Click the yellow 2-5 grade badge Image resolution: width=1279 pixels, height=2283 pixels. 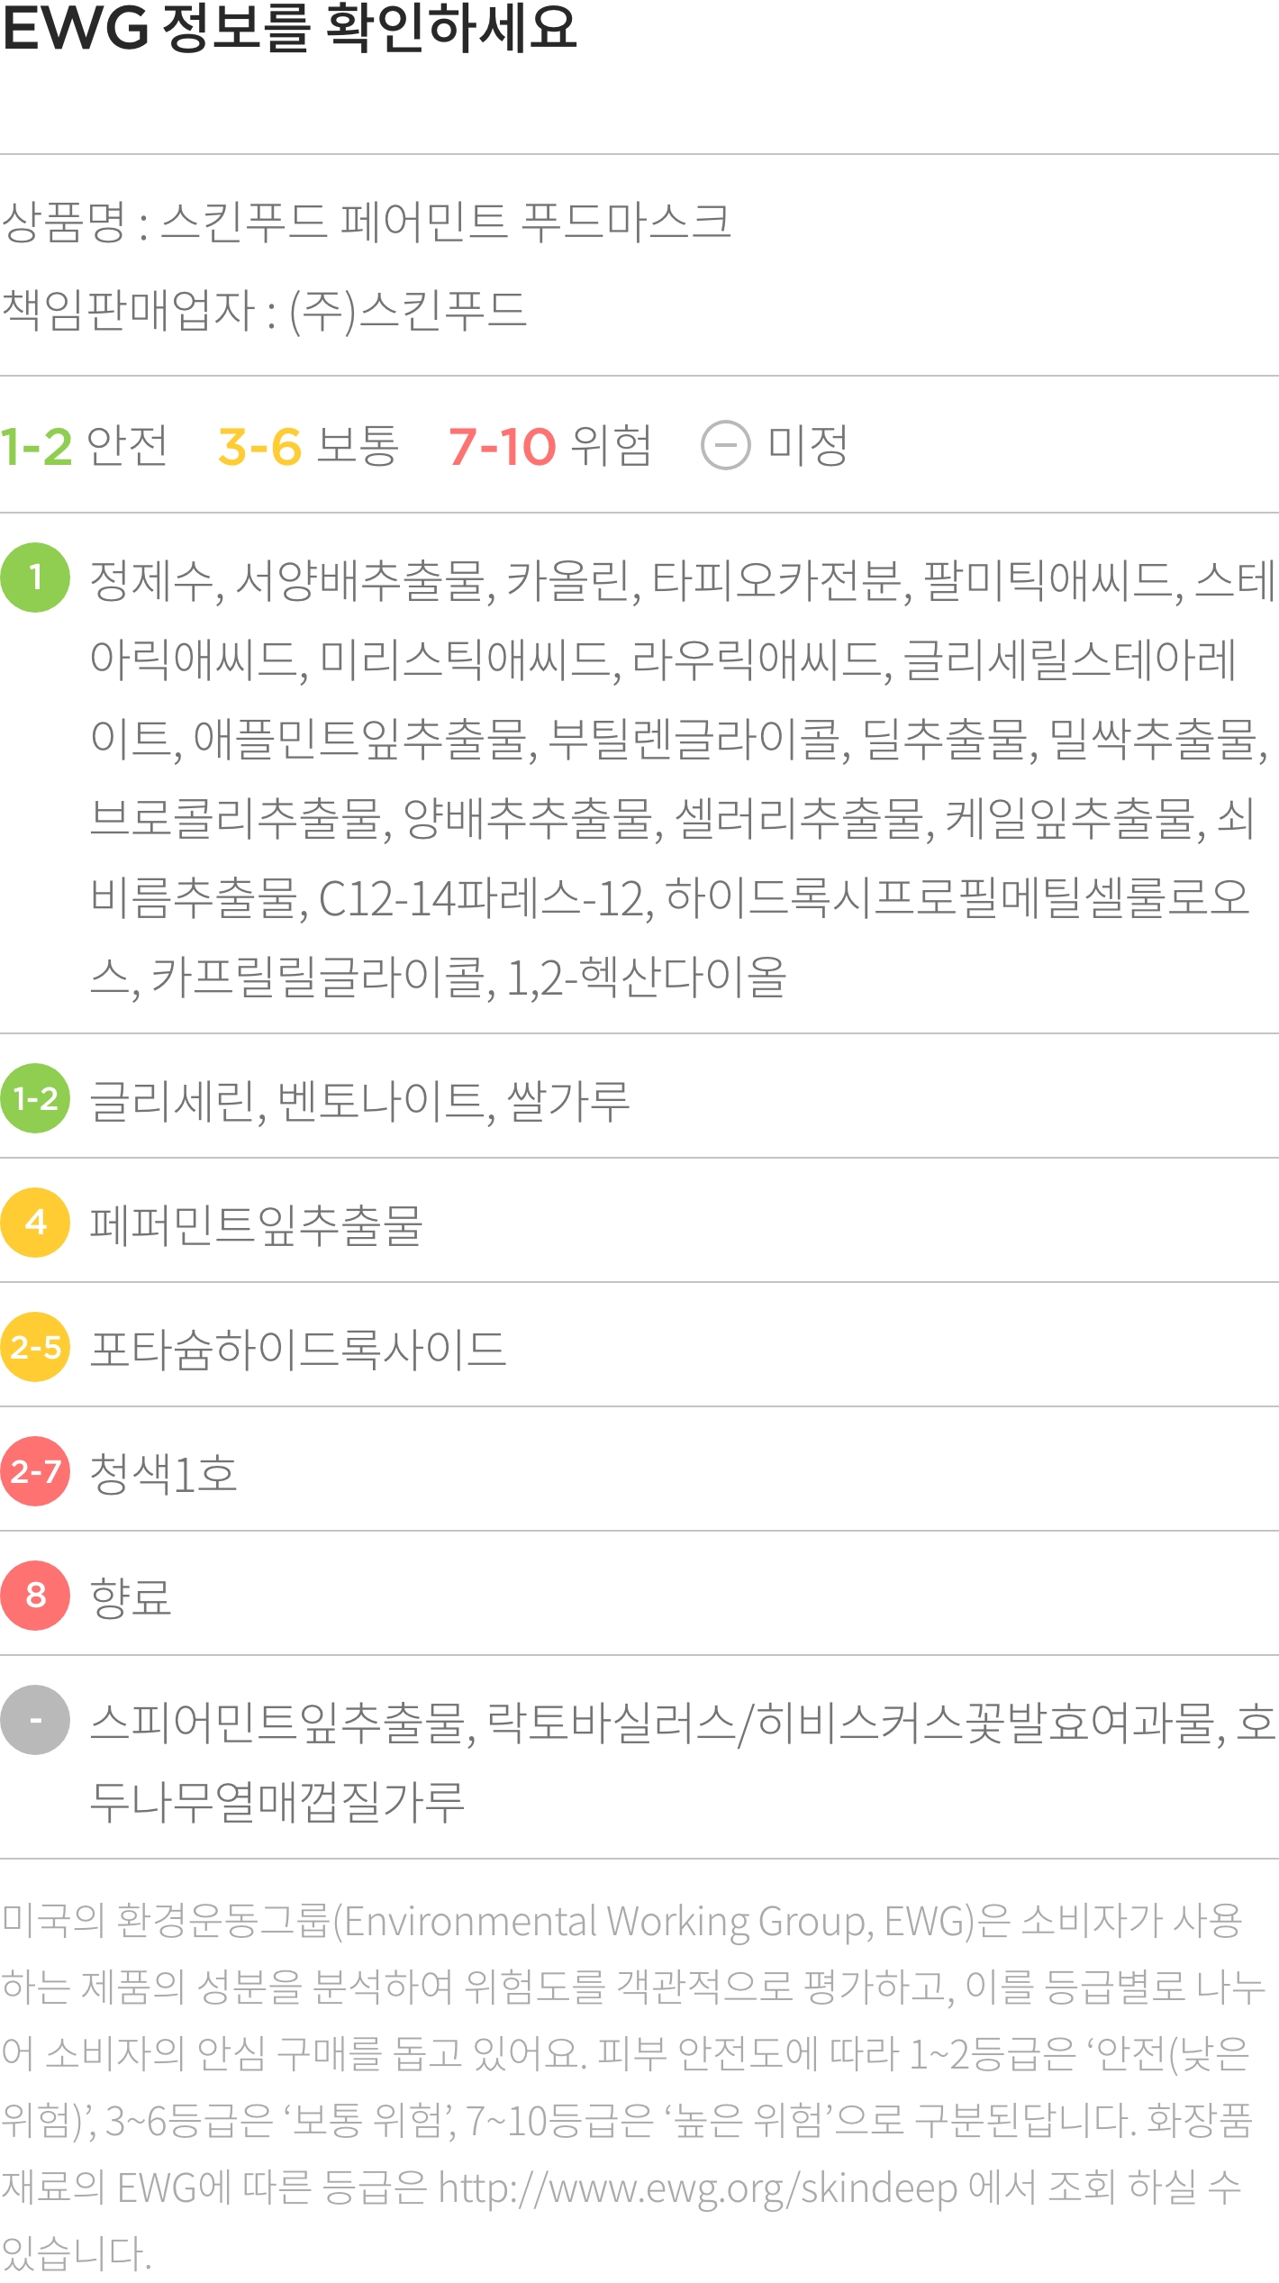coord(35,1347)
